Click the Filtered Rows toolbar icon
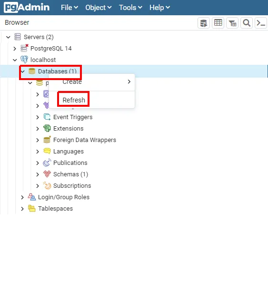 232,23
